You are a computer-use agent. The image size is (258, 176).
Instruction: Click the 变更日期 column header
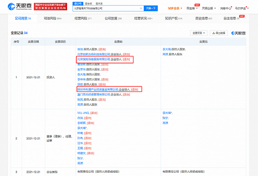pyautogui.click(x=34, y=41)
